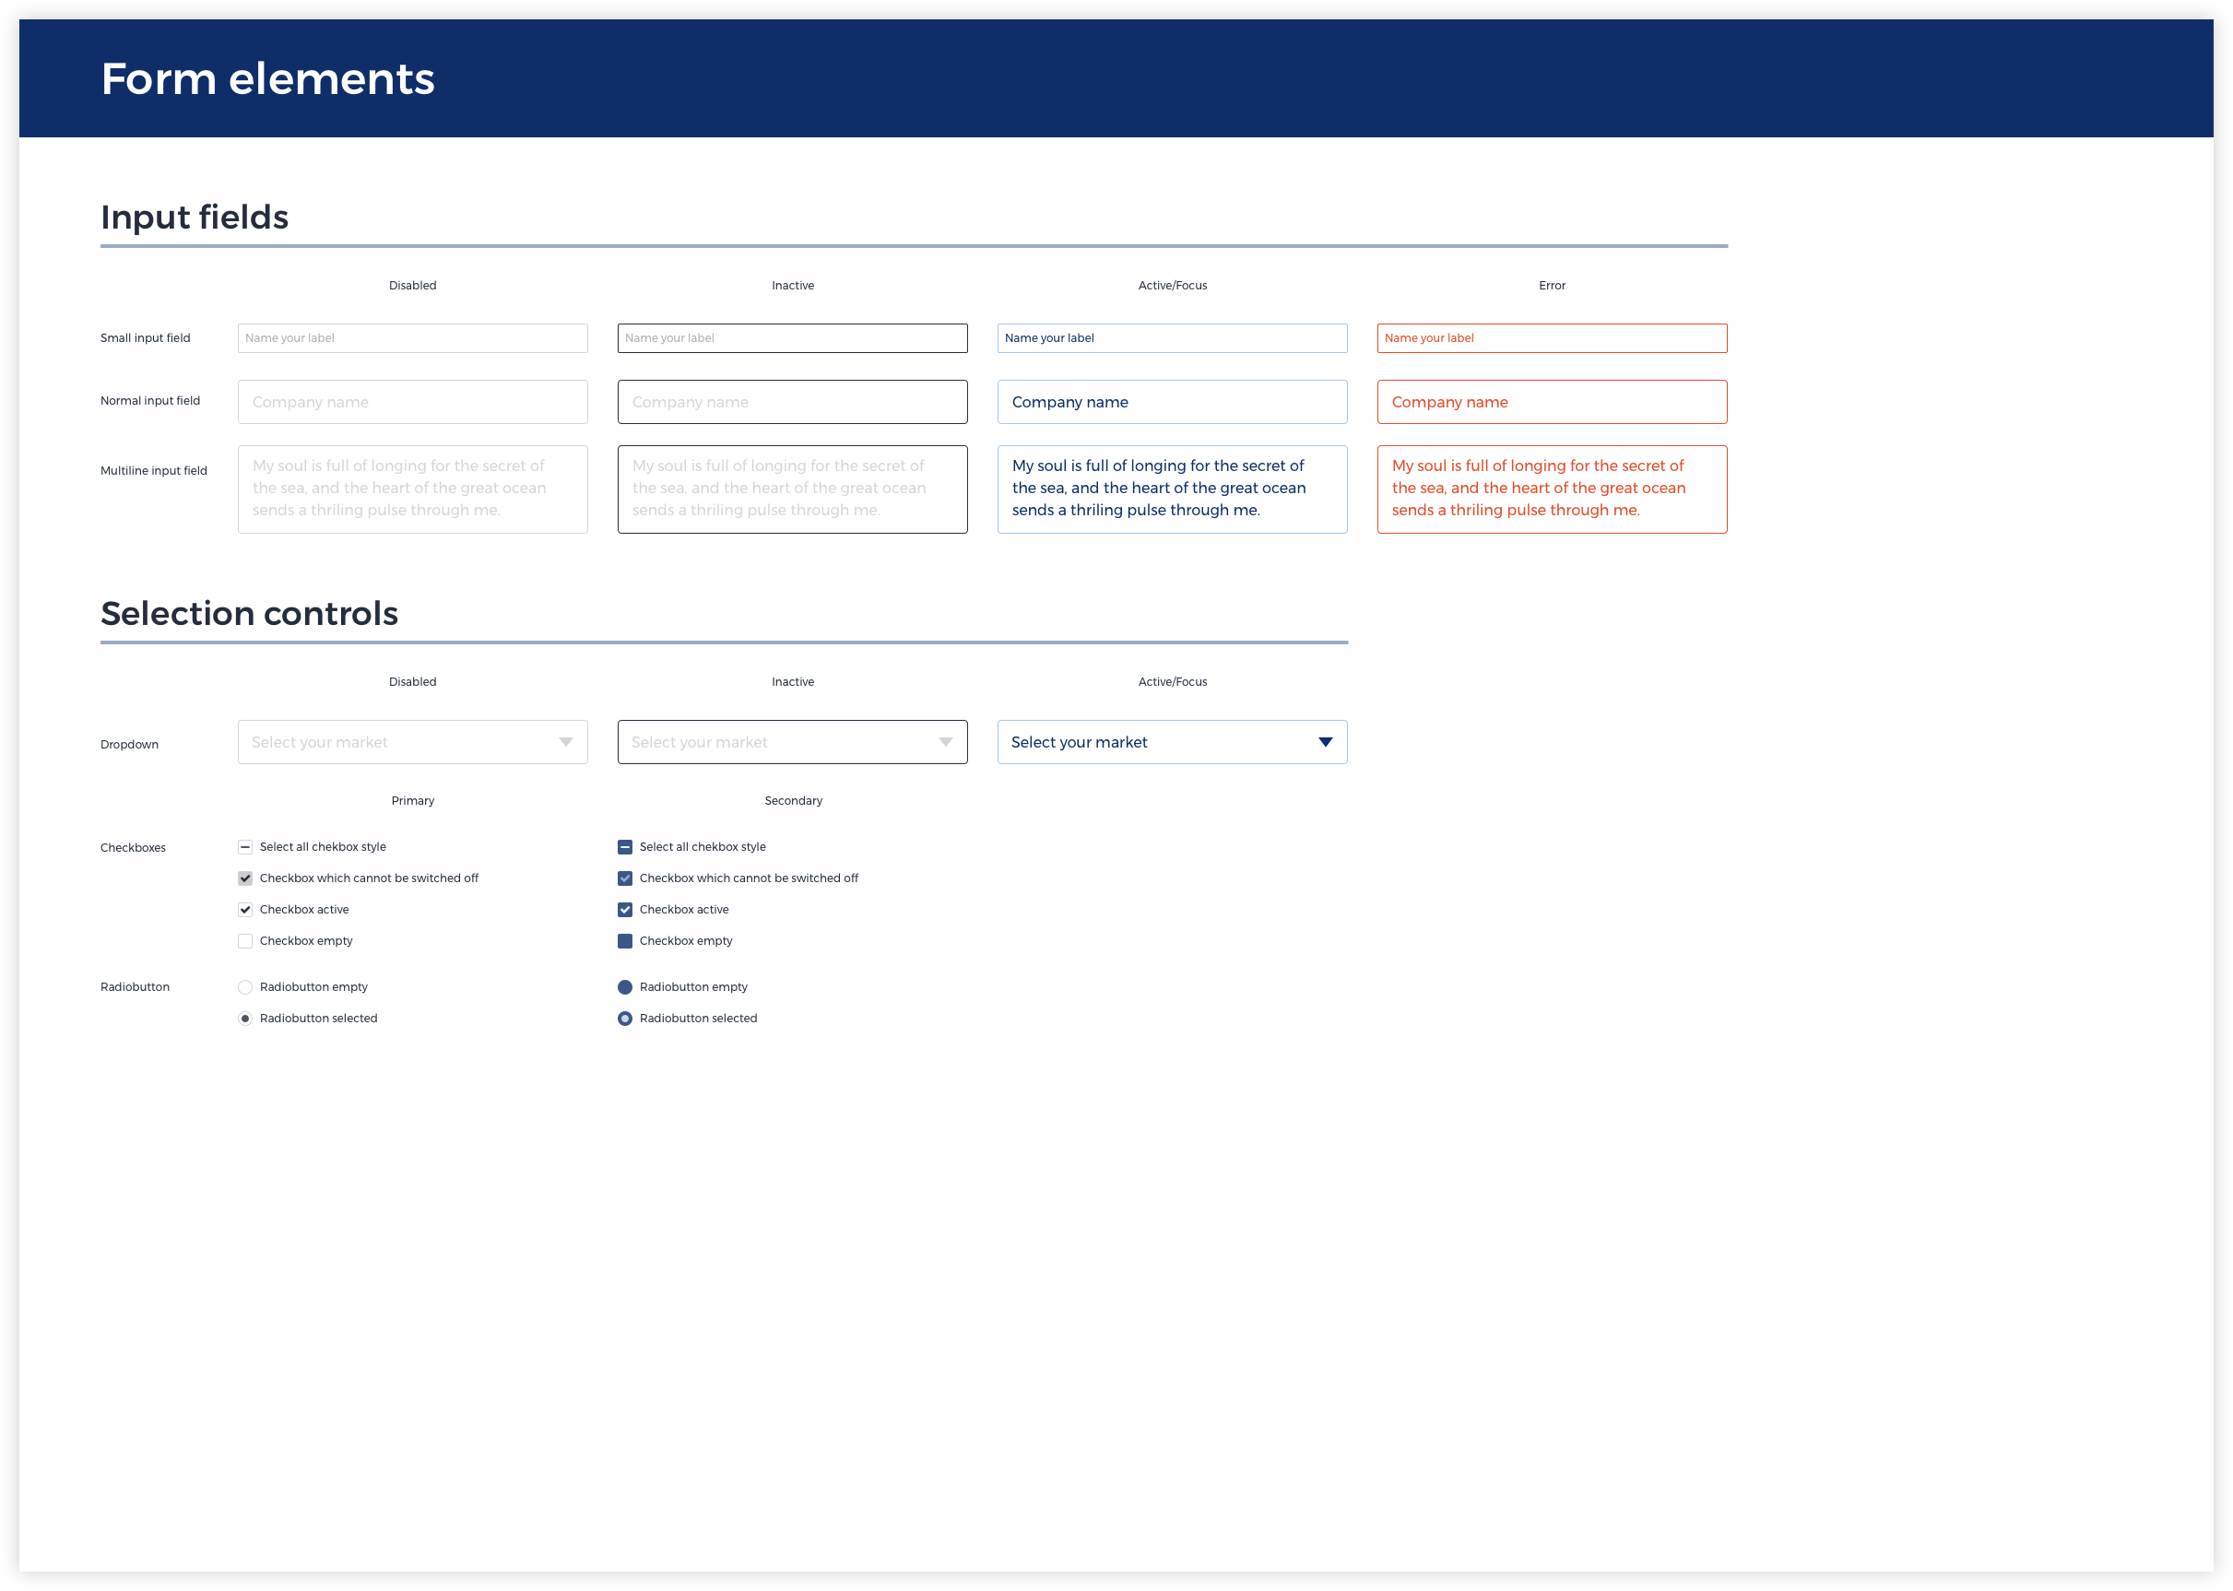
Task: Uncheck the secondary 'Checkbox active' box
Action: [x=625, y=910]
